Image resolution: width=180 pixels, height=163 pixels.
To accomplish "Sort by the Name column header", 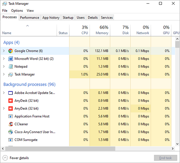I will (x=29, y=30).
